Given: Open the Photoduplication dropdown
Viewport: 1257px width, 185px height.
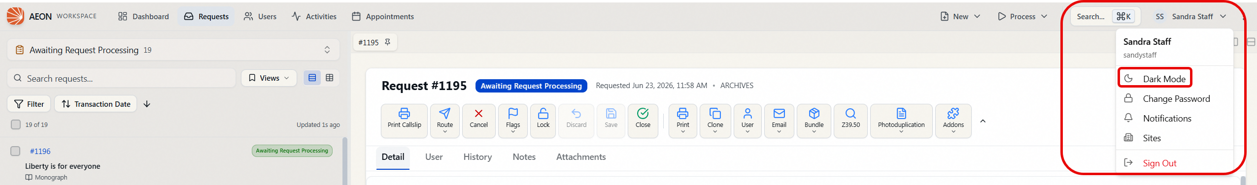Looking at the screenshot, I should (x=901, y=121).
